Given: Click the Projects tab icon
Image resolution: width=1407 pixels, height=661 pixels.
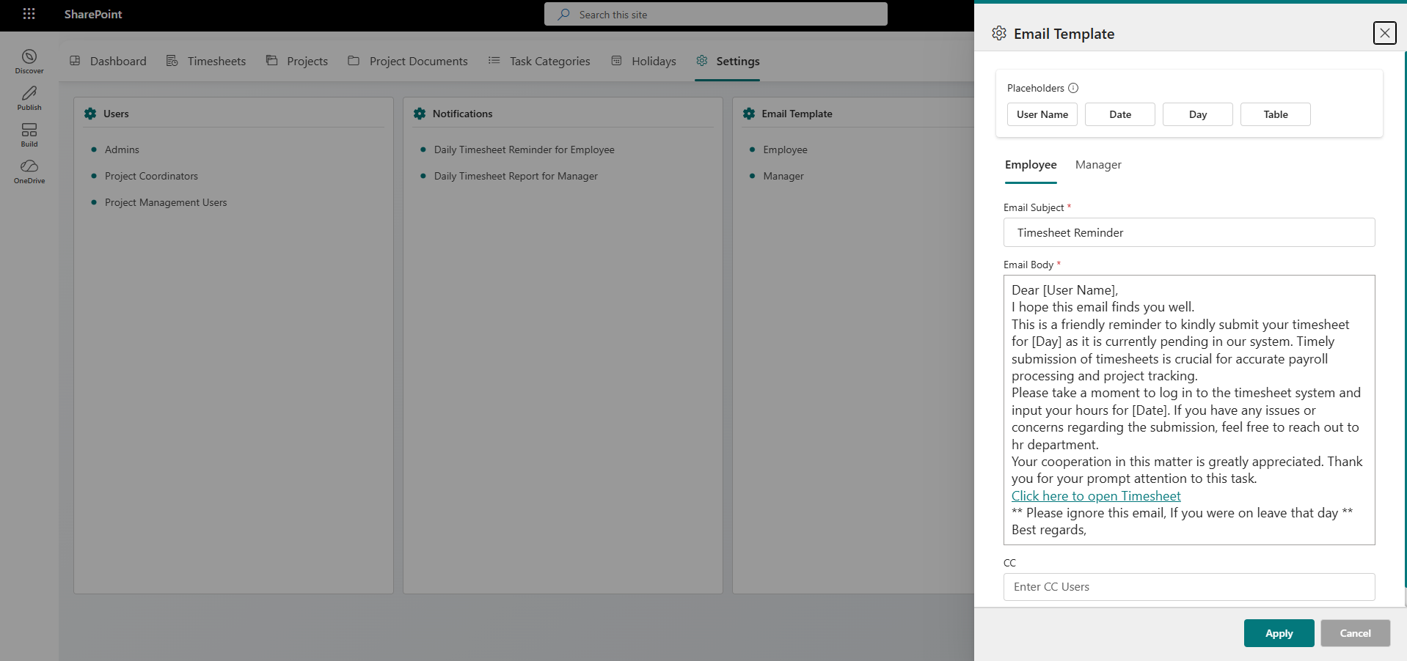Looking at the screenshot, I should (272, 61).
